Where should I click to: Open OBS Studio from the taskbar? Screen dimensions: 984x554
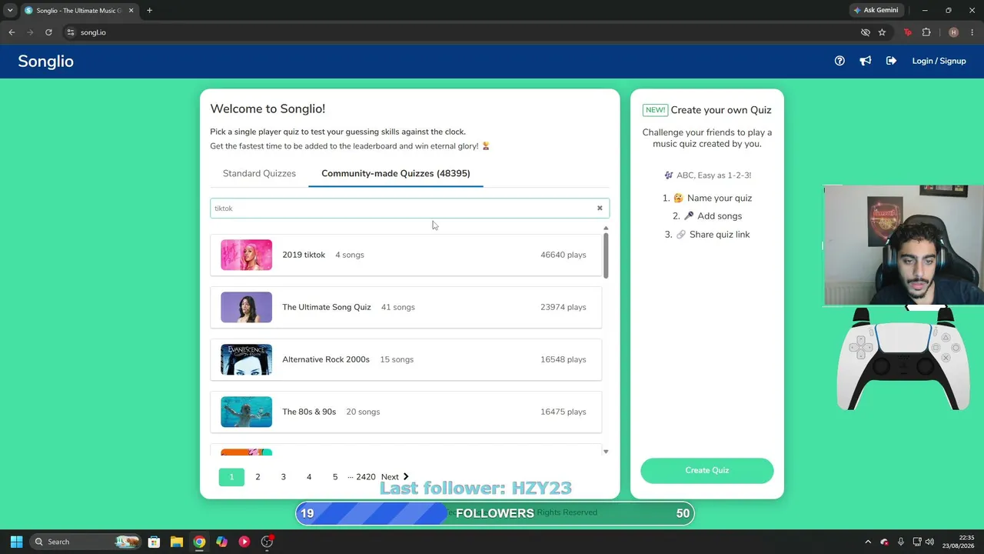point(267,542)
